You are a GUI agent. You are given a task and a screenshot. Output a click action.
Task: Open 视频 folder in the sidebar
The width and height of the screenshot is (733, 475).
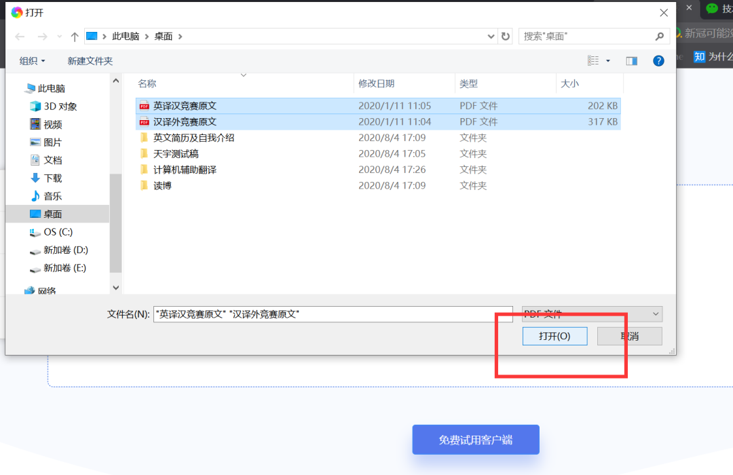(46, 124)
